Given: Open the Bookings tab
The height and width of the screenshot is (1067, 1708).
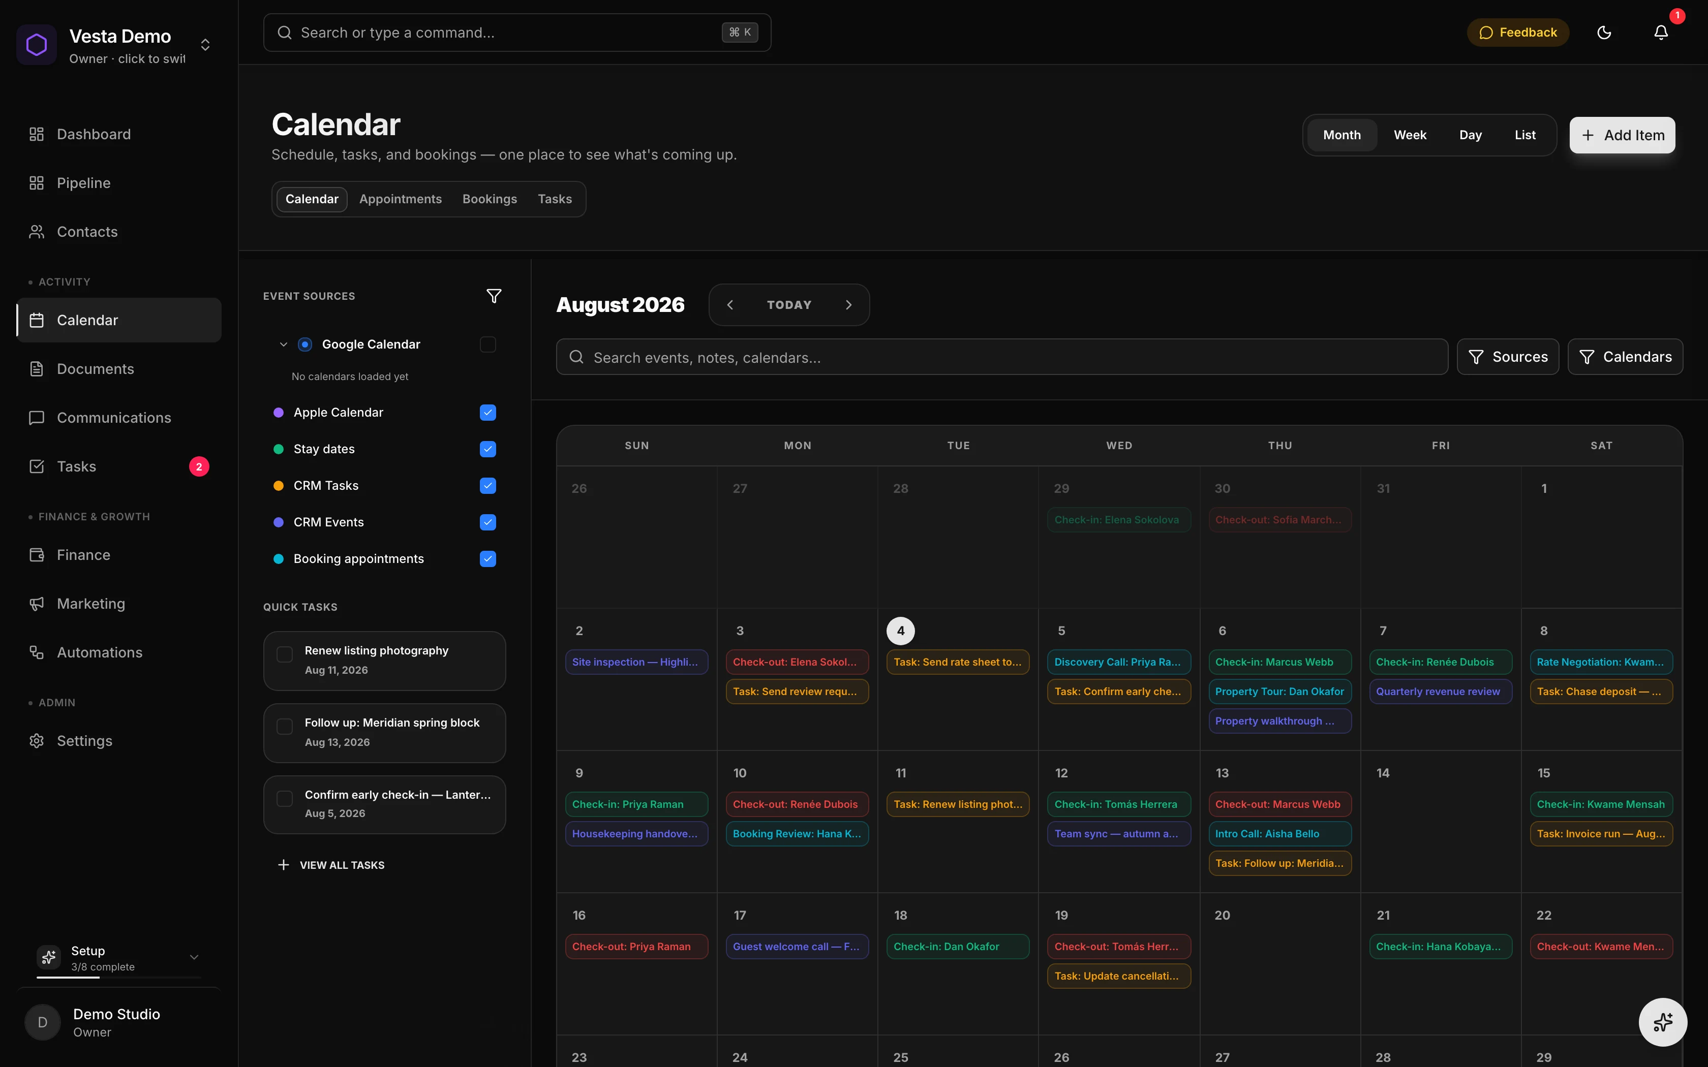Looking at the screenshot, I should (x=490, y=199).
